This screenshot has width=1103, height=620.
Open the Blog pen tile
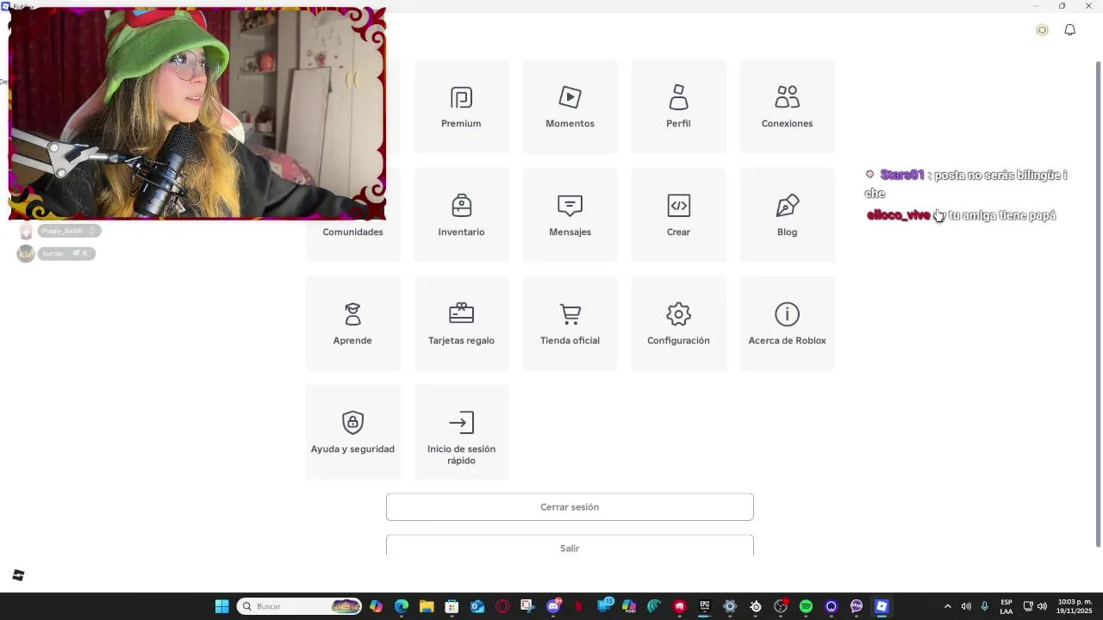tap(787, 215)
